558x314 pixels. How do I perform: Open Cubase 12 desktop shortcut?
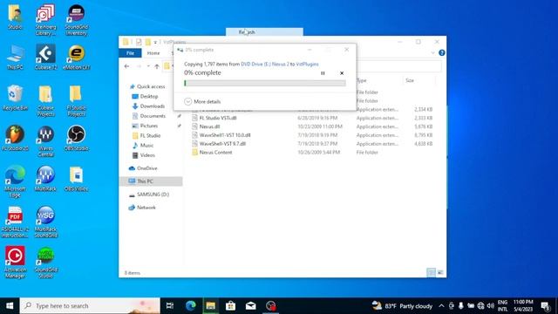pyautogui.click(x=45, y=57)
